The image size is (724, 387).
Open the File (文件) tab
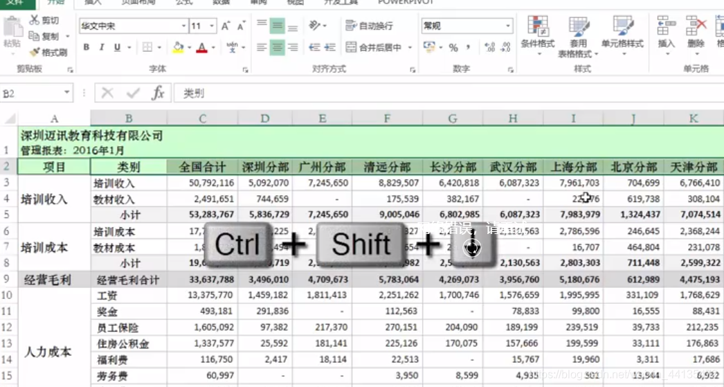click(16, 3)
